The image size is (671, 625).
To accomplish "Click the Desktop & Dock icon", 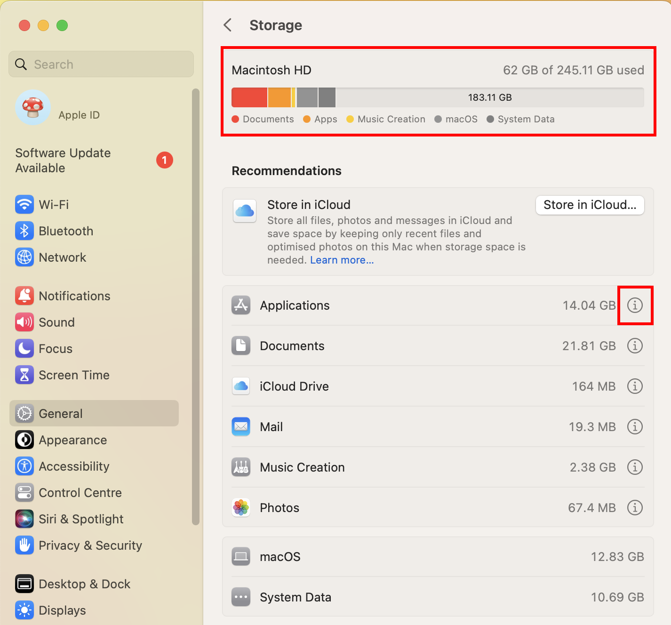I will pos(24,584).
